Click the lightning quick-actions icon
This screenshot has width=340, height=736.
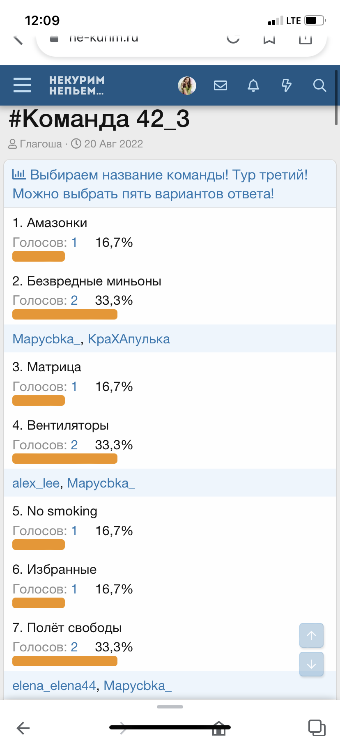coord(286,85)
